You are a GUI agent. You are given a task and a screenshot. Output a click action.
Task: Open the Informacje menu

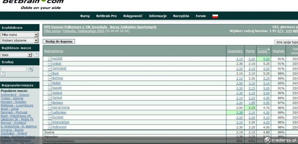pyautogui.click(x=158, y=16)
